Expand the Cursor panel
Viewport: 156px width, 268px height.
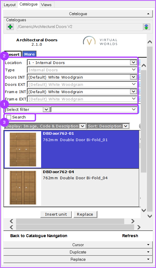click(x=78, y=245)
